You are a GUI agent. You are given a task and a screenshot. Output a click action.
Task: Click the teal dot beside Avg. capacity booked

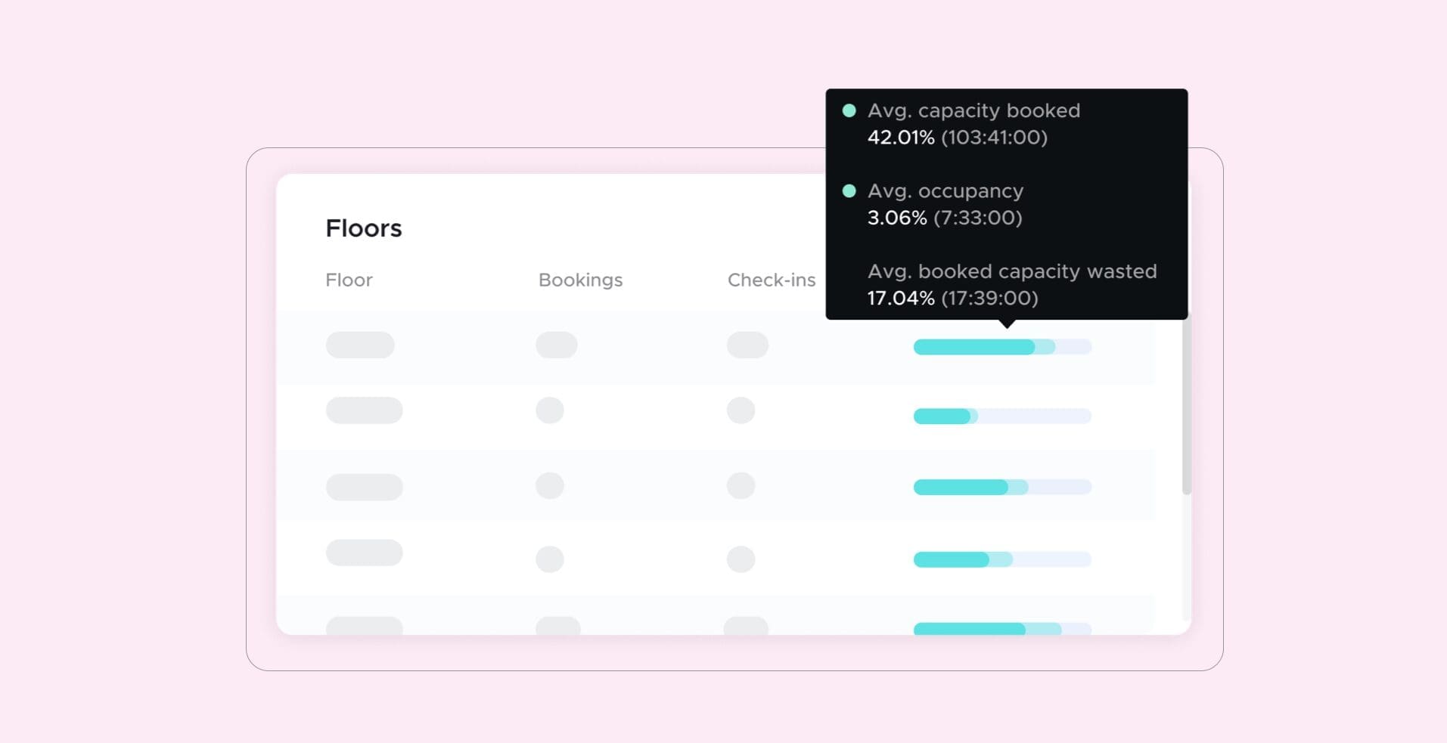click(849, 111)
